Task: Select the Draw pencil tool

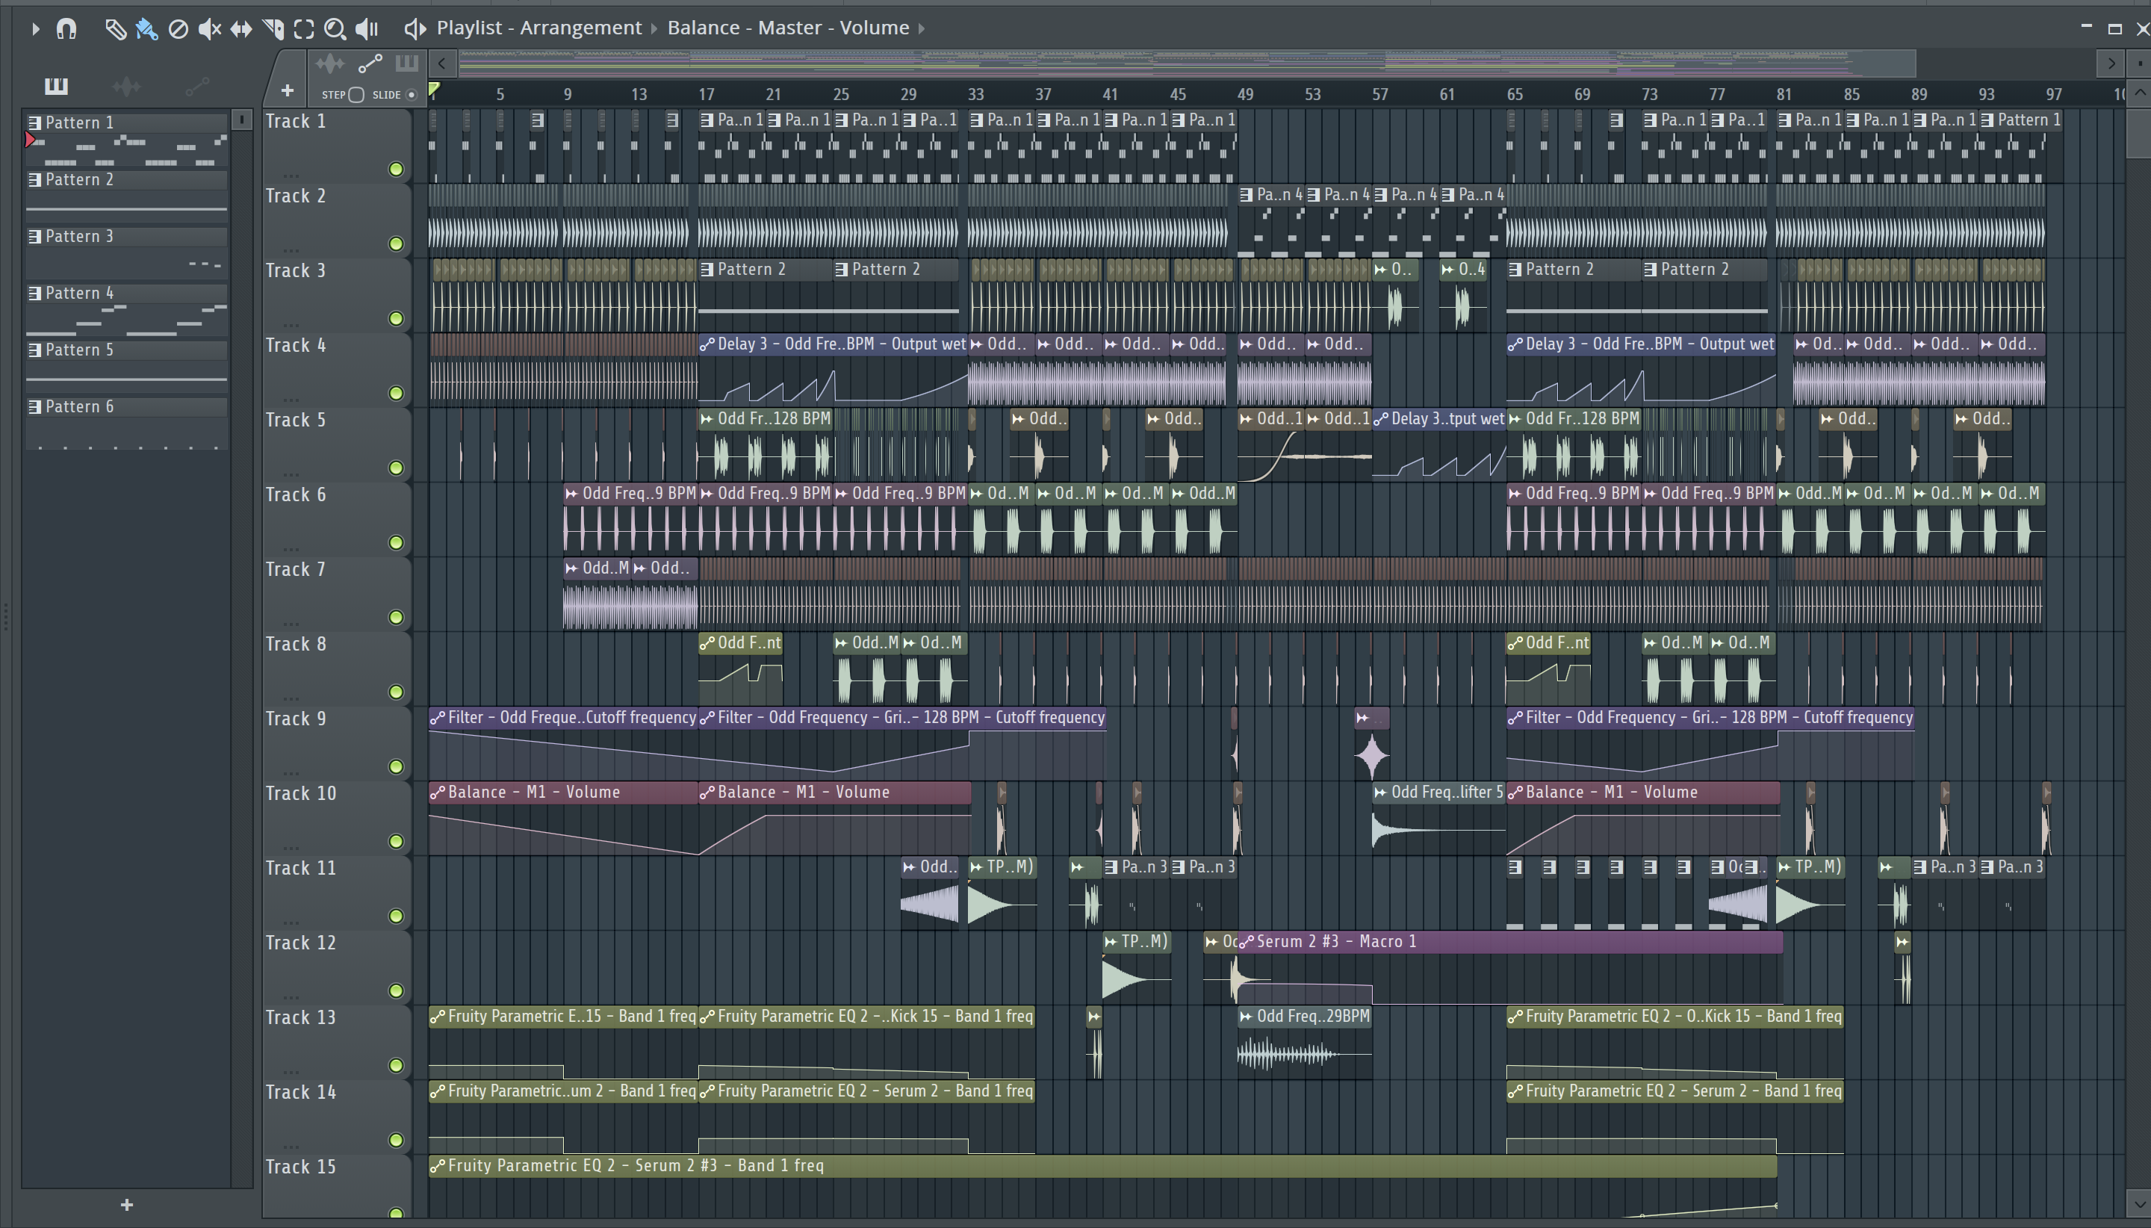Action: coord(115,28)
